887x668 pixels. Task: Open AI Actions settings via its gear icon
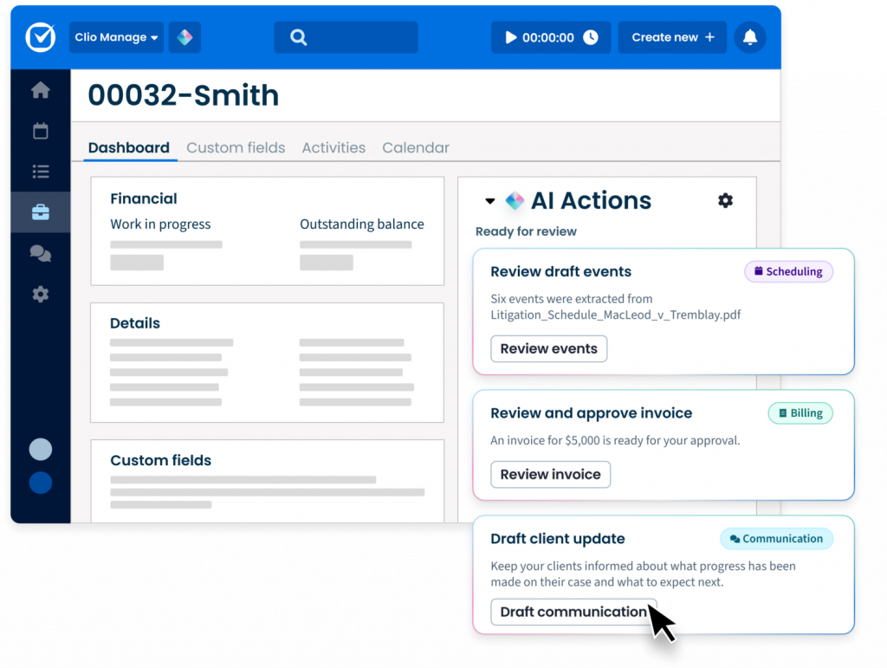tap(725, 200)
